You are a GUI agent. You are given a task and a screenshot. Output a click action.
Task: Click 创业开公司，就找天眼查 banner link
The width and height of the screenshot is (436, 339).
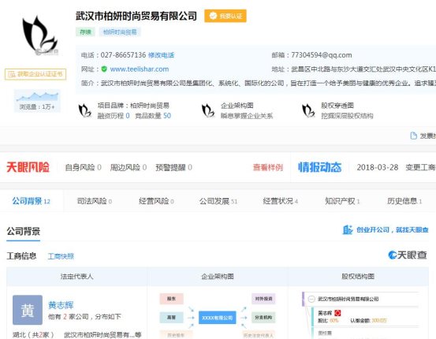(x=393, y=229)
